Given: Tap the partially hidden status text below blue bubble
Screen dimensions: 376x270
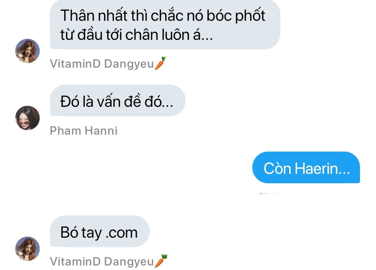Looking at the screenshot, I should pos(268,193).
